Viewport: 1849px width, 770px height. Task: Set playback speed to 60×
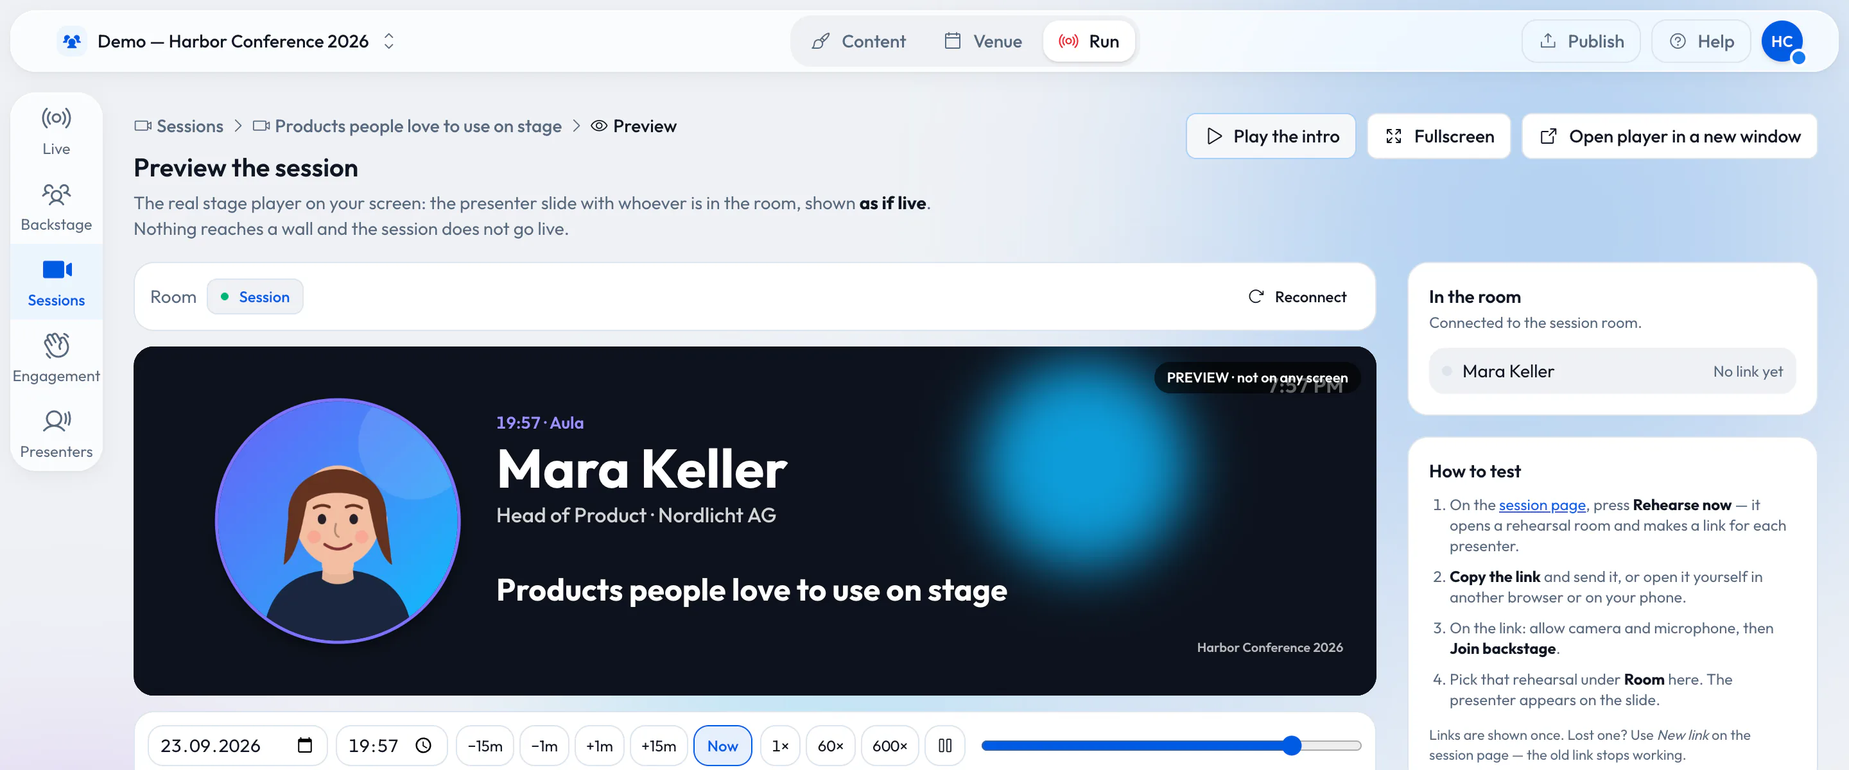pos(831,746)
